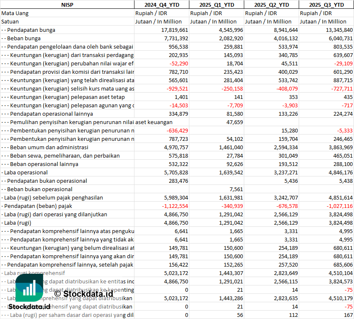This screenshot has height=319, width=354.
Task: Click the © Stockdata.id watermark text
Action: [x=83, y=293]
